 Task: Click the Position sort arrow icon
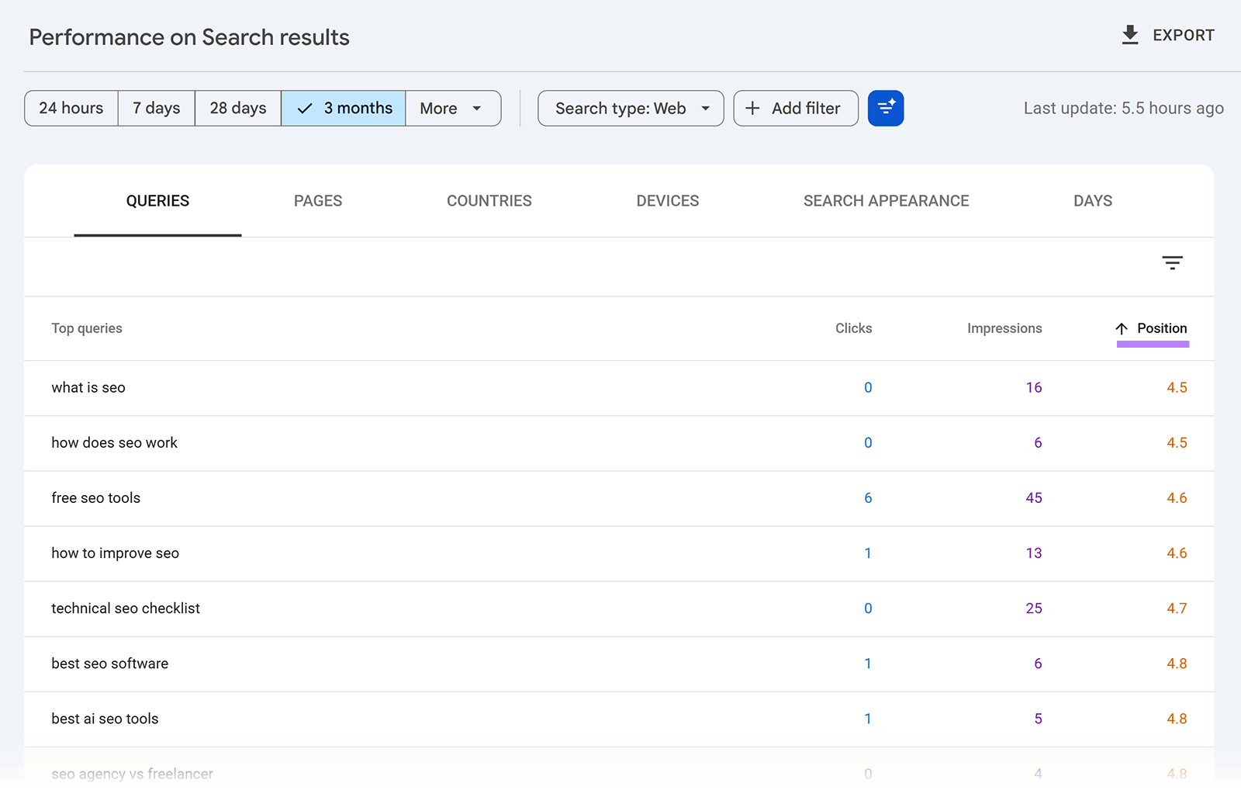tap(1122, 328)
